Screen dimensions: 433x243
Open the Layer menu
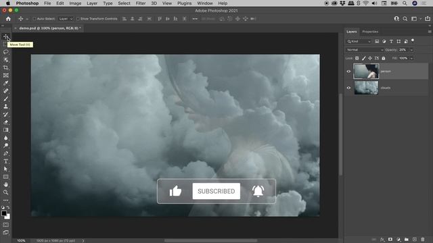pos(92,3)
